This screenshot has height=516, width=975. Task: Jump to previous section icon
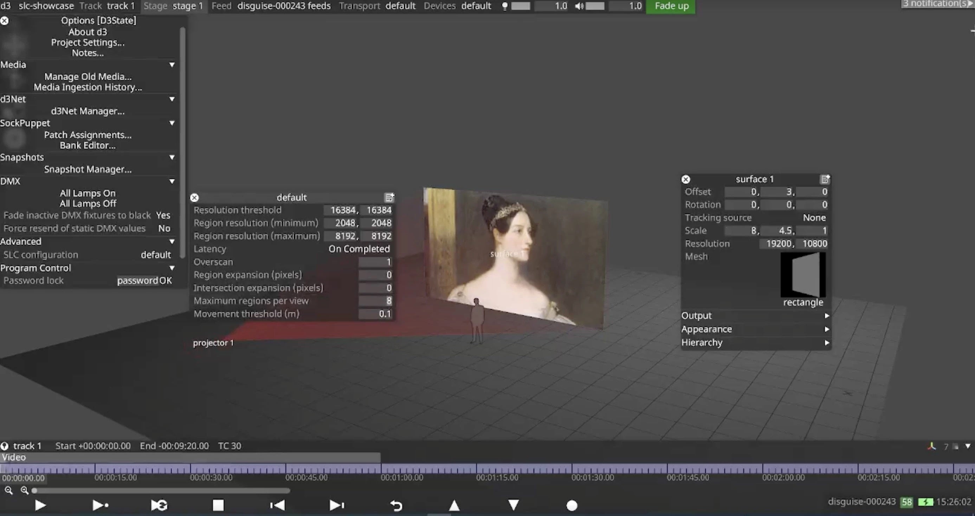(277, 505)
